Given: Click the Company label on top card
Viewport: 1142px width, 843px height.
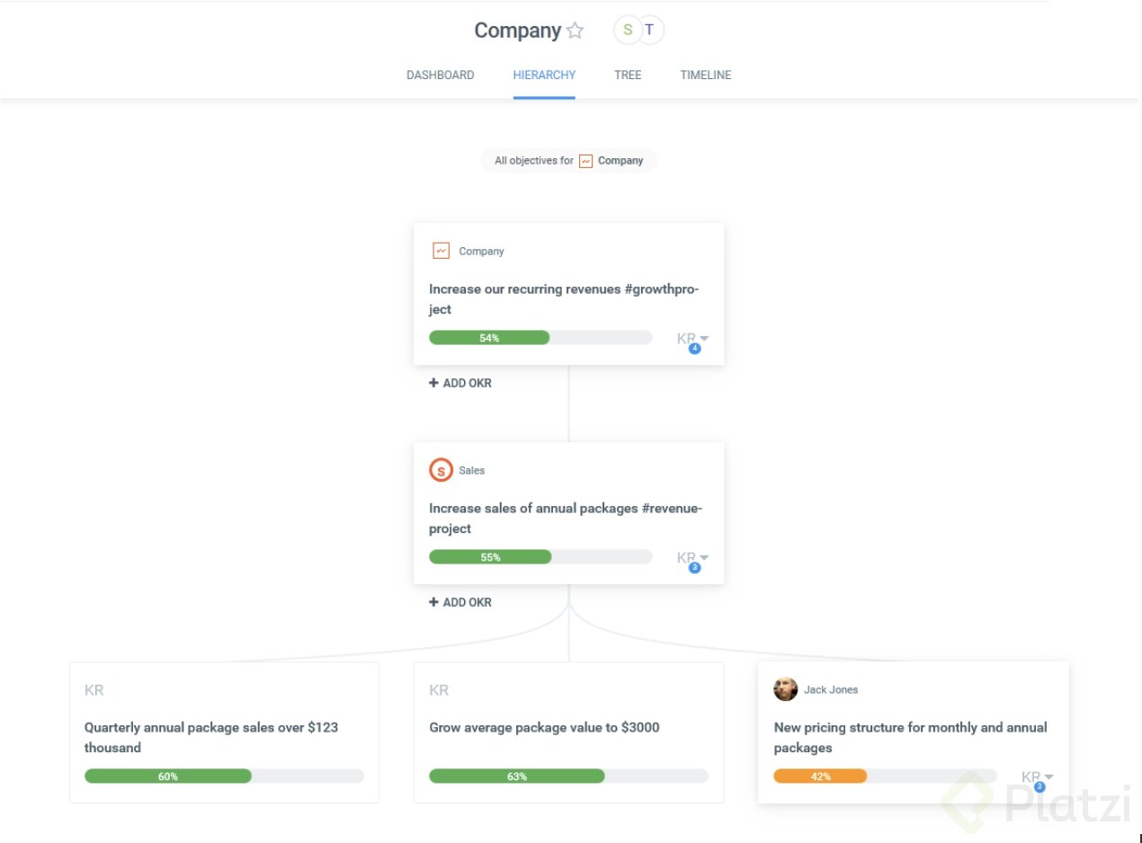Looking at the screenshot, I should pyautogui.click(x=481, y=252).
